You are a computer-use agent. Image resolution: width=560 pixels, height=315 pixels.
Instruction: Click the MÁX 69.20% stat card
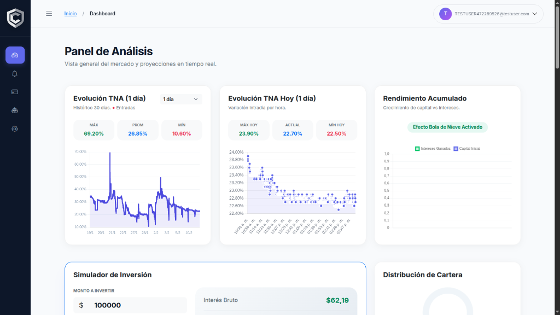click(93, 129)
